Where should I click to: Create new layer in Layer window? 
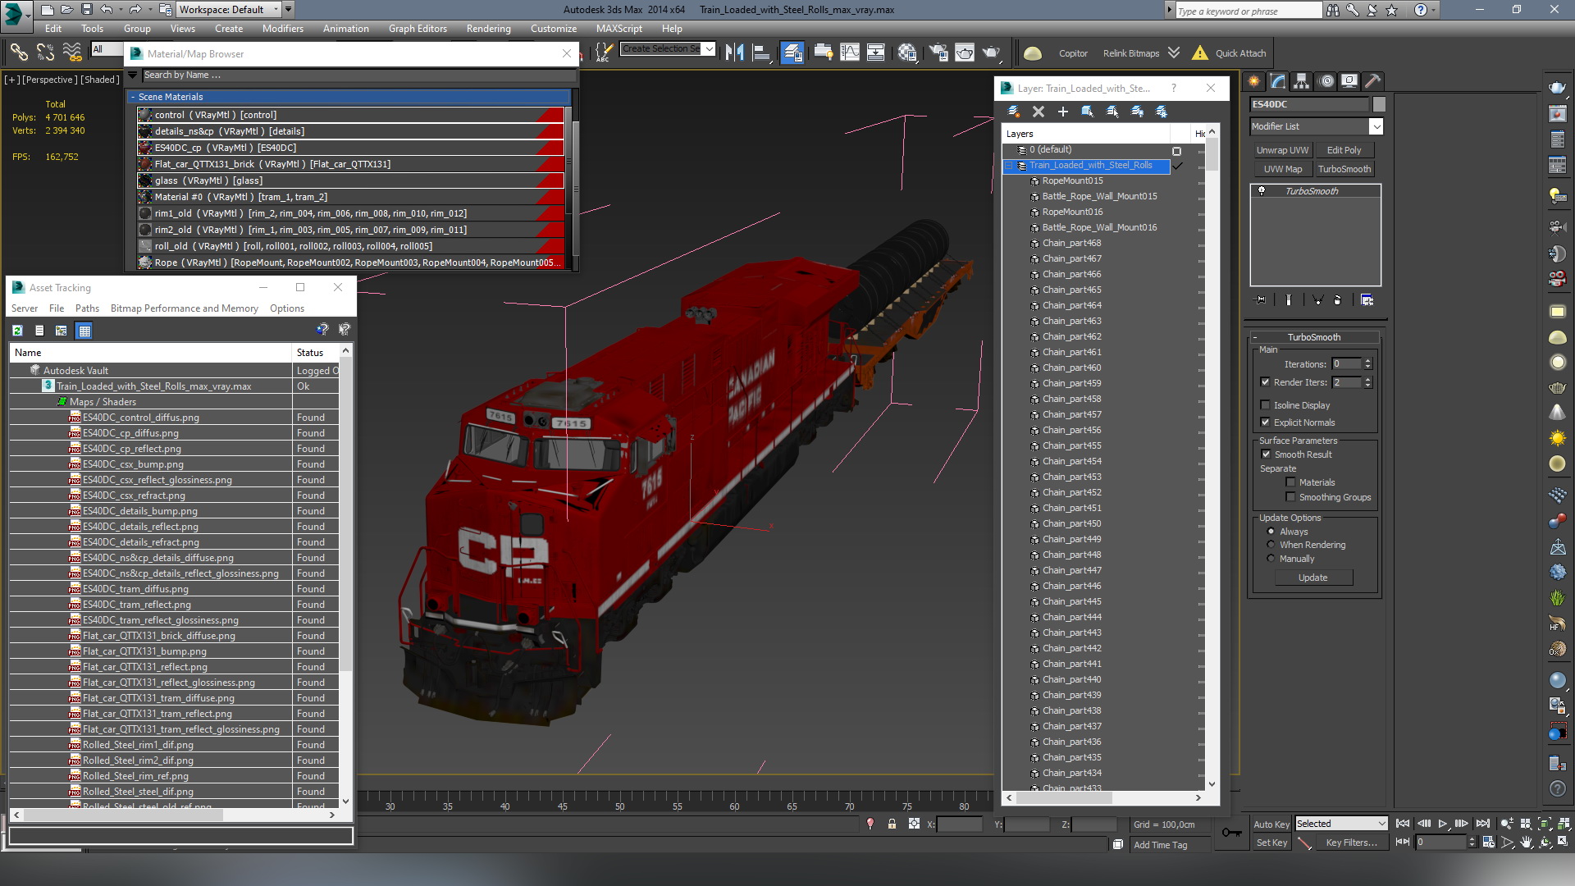(1014, 112)
